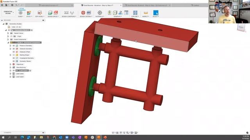Open Microsoft Edge from the taskbar
Image resolution: width=250 pixels, height=140 pixels.
click(x=22, y=137)
